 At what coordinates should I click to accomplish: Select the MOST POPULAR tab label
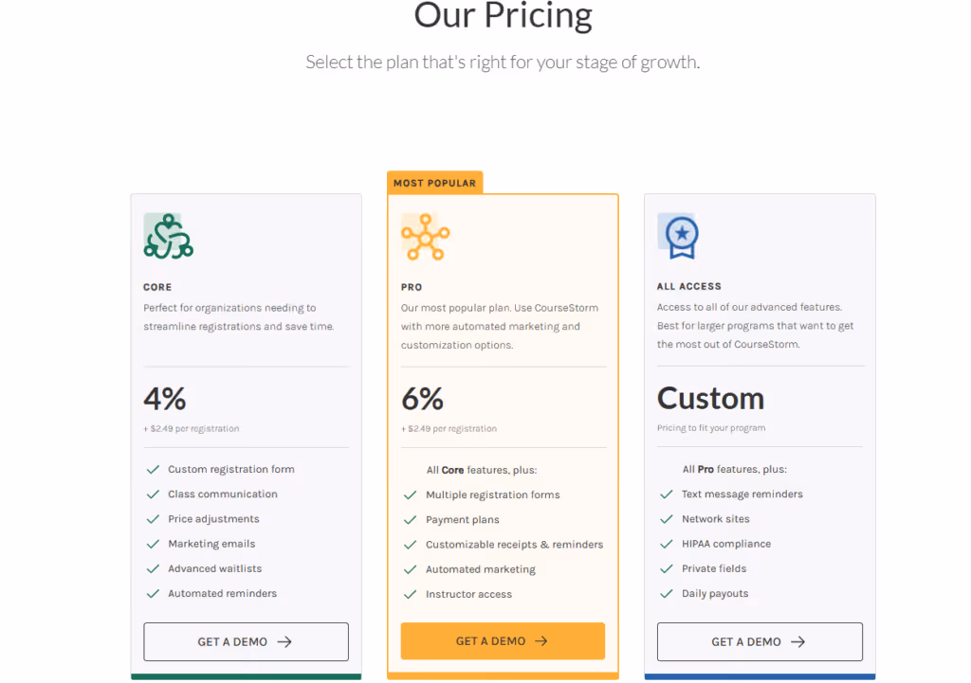(434, 182)
